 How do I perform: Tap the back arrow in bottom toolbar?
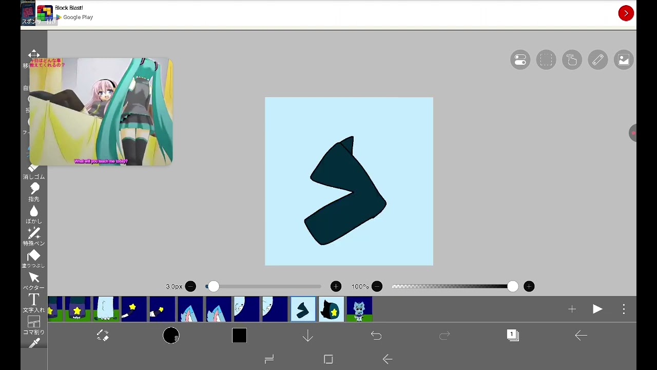(x=581, y=336)
